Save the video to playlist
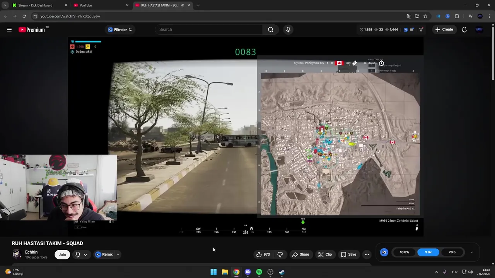Screen dimensions: 495x278 [348, 254]
